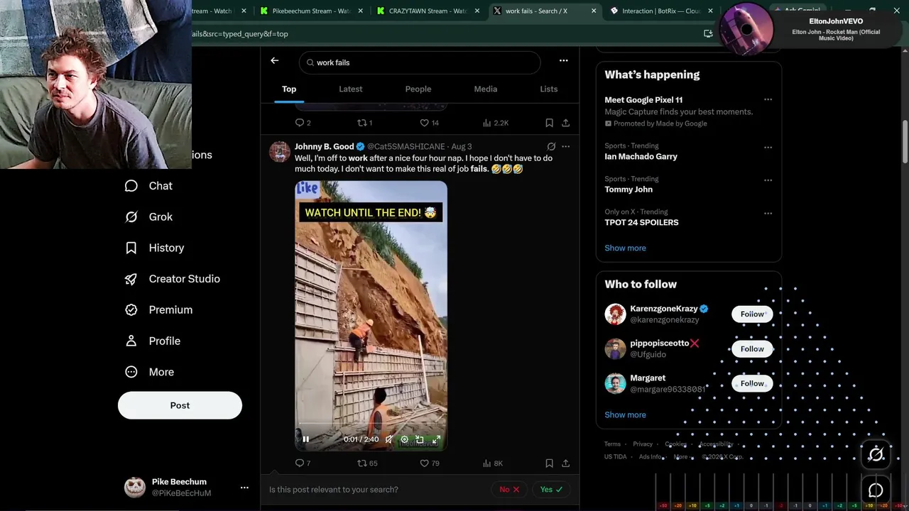Click the page vertical scrollbar thumb

click(905, 142)
